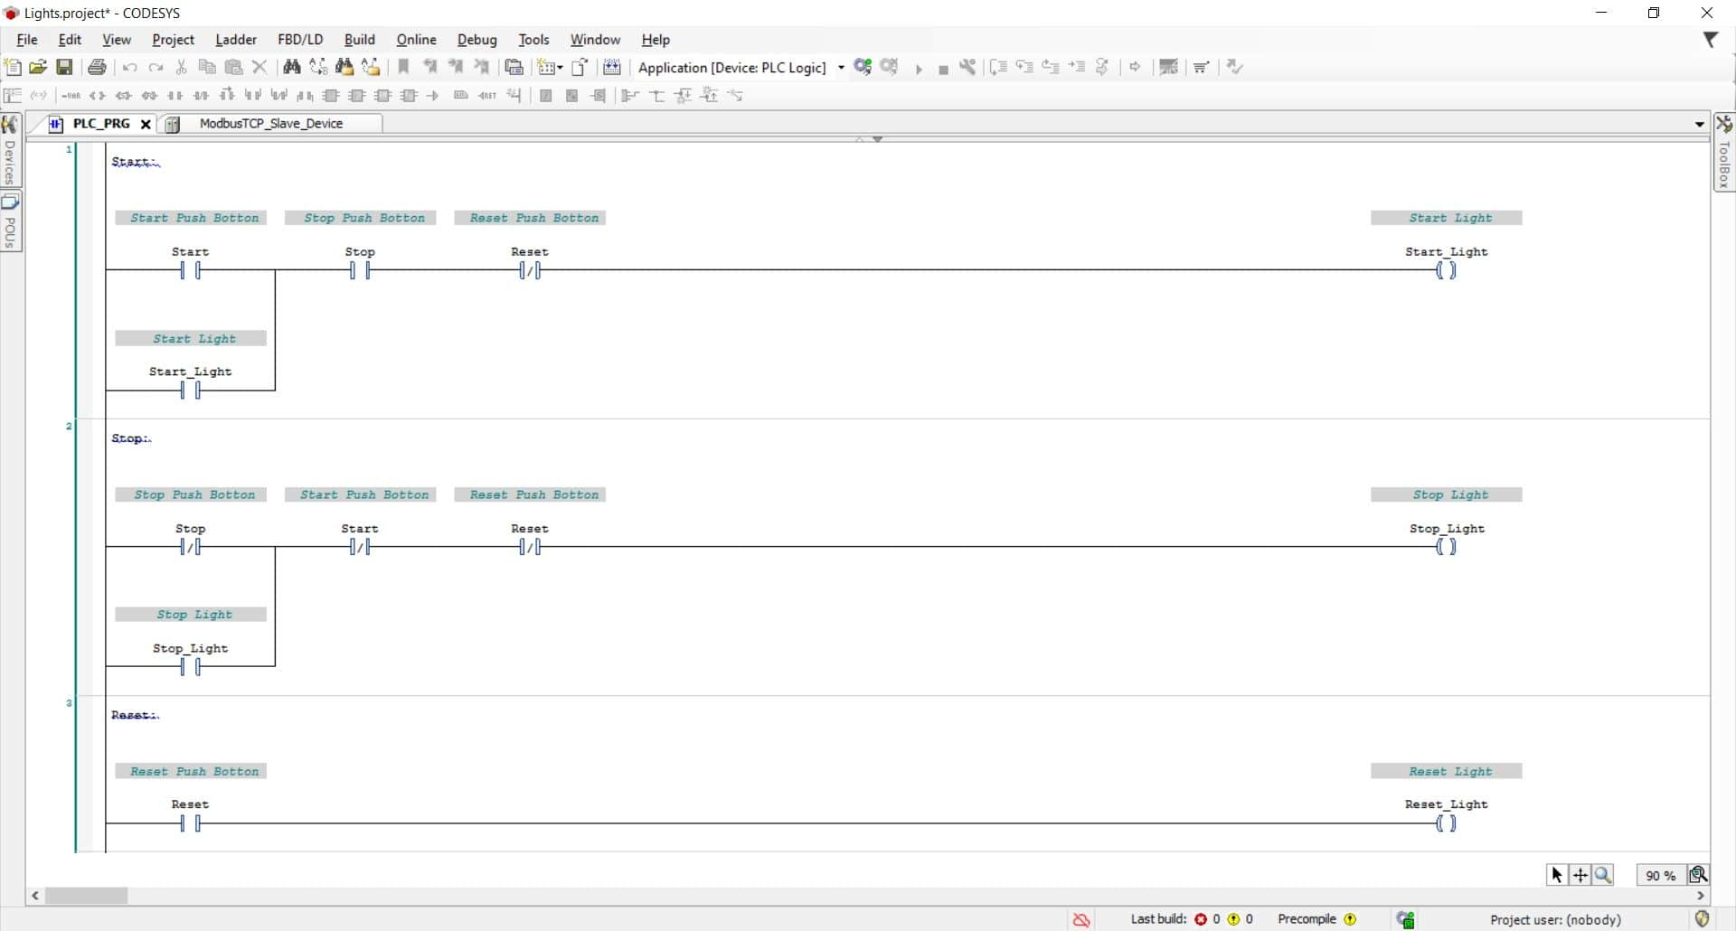Open the Devices side panel

10,150
